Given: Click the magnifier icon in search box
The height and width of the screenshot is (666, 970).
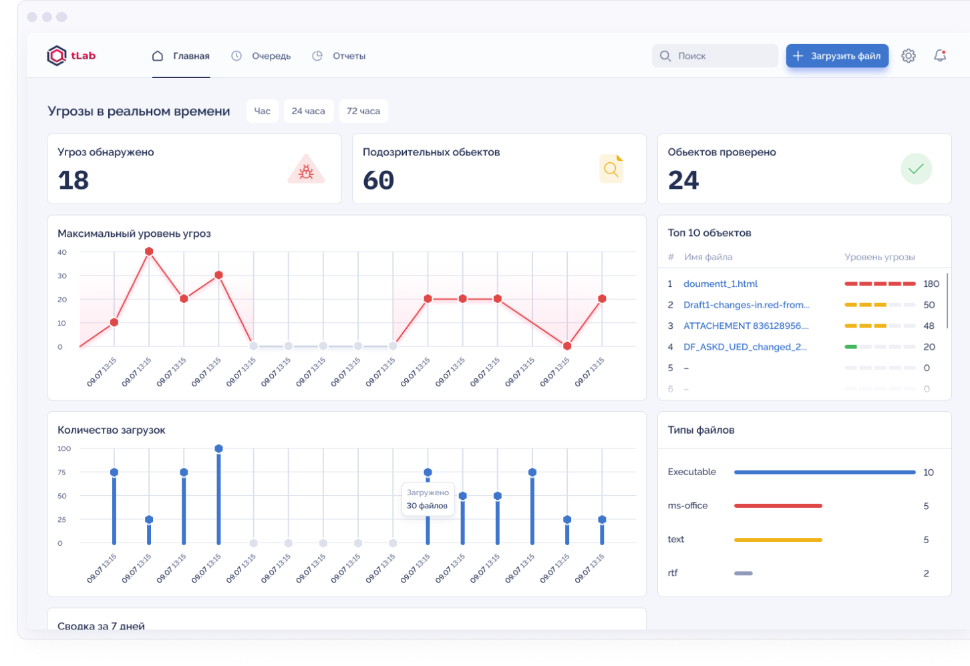Looking at the screenshot, I should [665, 56].
